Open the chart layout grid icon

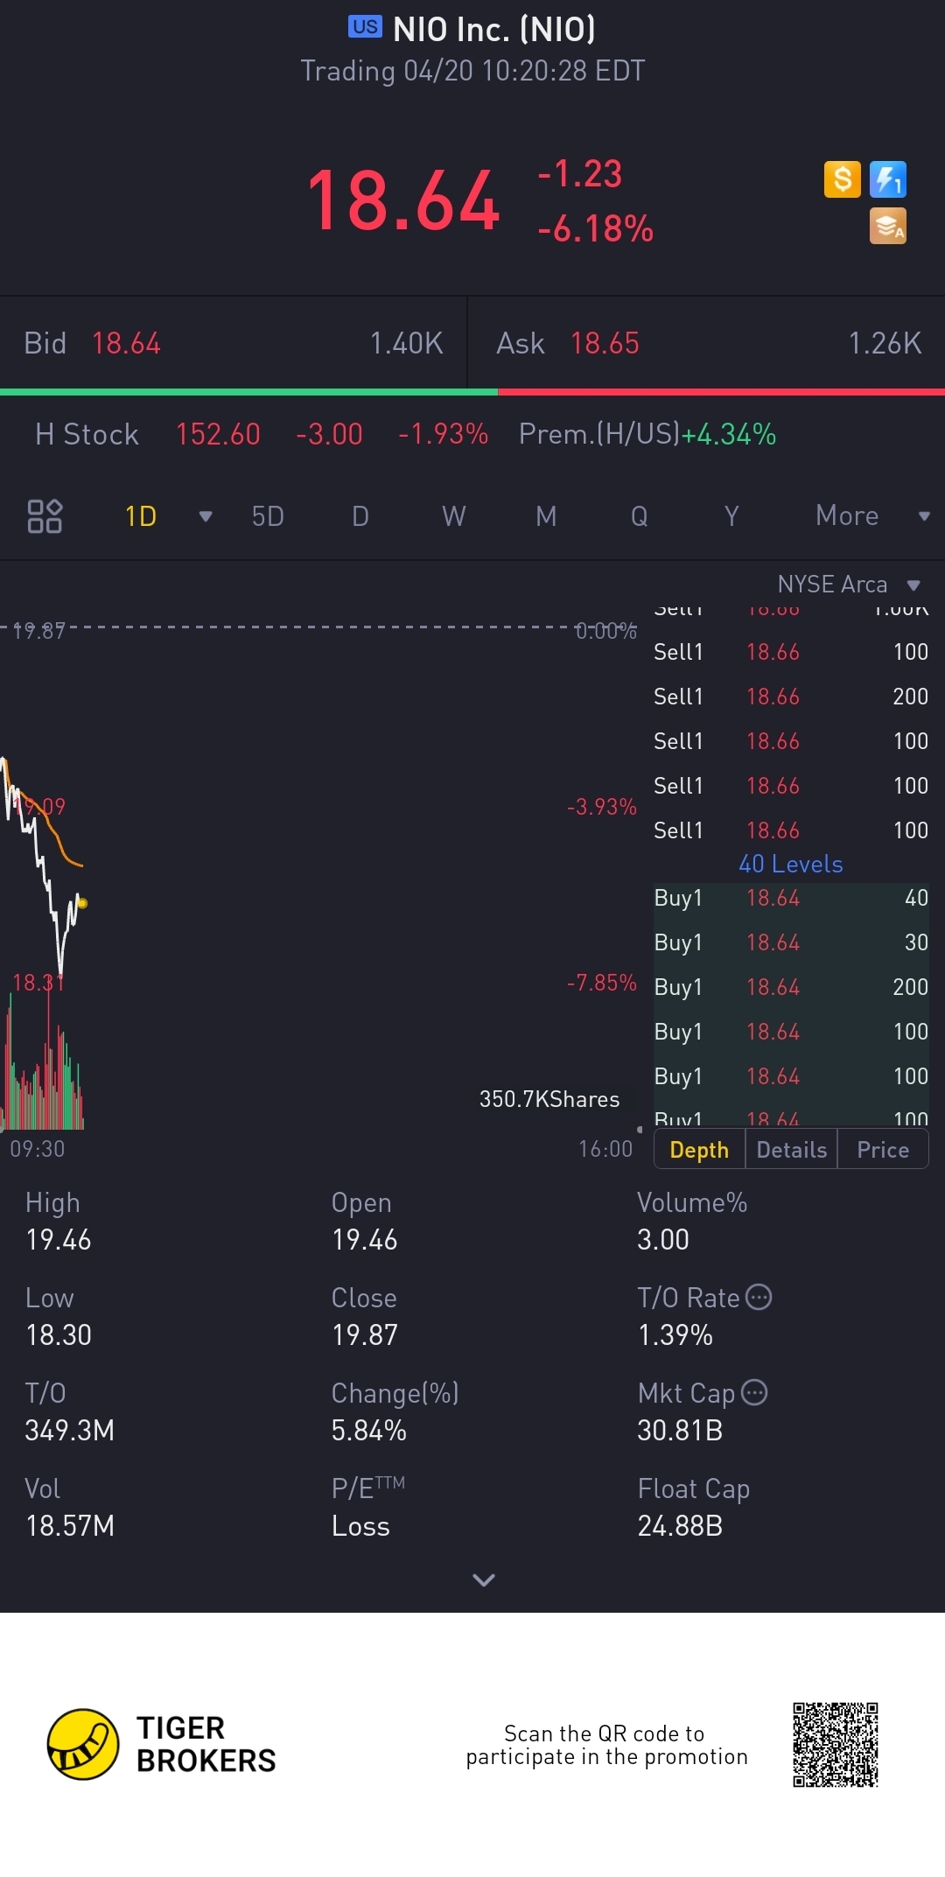click(x=45, y=516)
